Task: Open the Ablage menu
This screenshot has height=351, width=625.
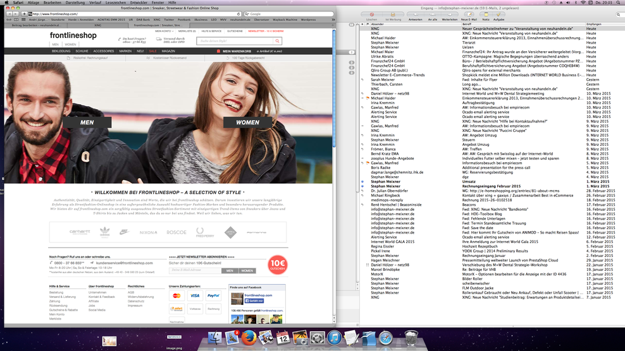Action: pos(34,3)
